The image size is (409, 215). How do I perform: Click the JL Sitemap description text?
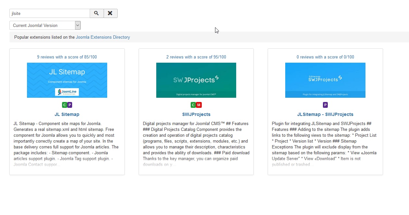(66, 144)
